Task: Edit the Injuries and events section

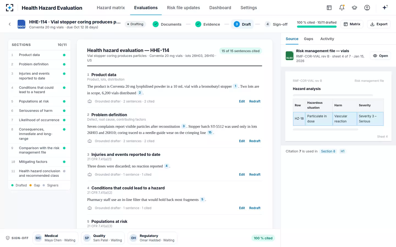Action: point(242,175)
